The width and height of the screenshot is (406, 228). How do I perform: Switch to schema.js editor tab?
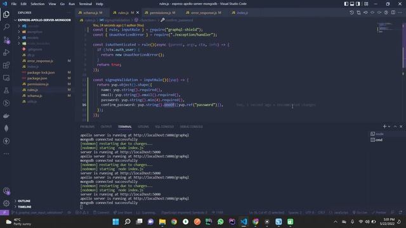[x=91, y=13]
